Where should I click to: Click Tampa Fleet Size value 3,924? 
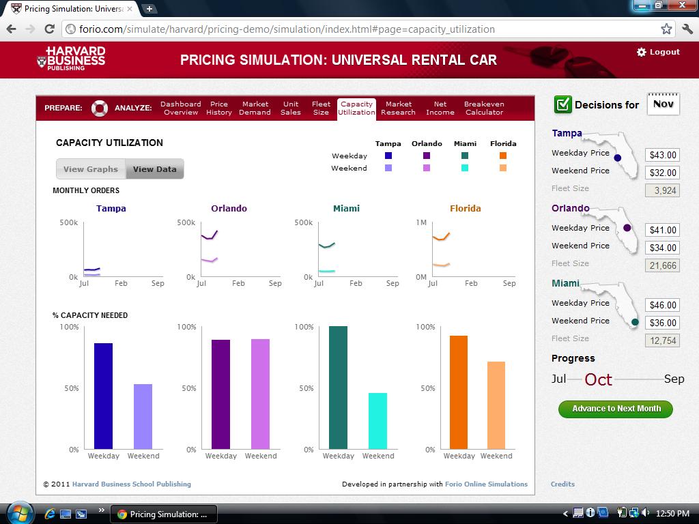(x=662, y=191)
